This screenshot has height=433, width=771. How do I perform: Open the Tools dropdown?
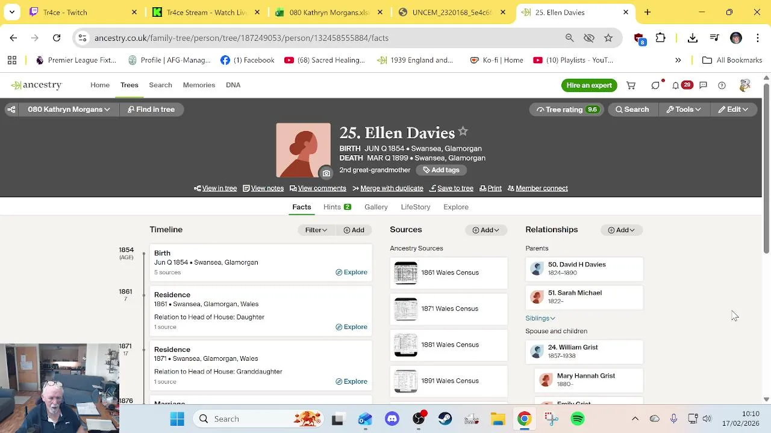click(x=684, y=109)
